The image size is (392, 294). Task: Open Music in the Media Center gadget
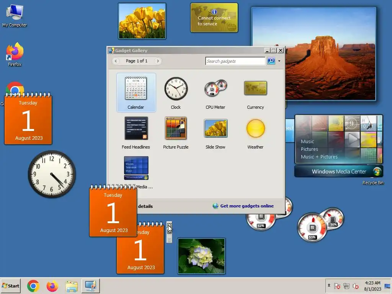[307, 142]
